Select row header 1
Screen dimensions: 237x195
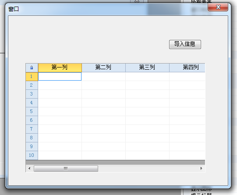32,77
